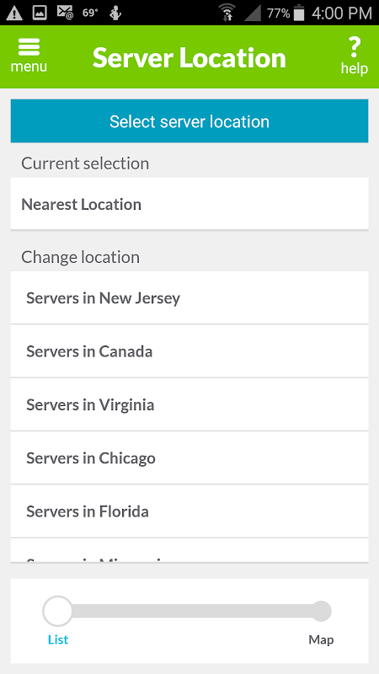Choose Servers in Virginia
This screenshot has height=674, width=379.
pyautogui.click(x=189, y=404)
